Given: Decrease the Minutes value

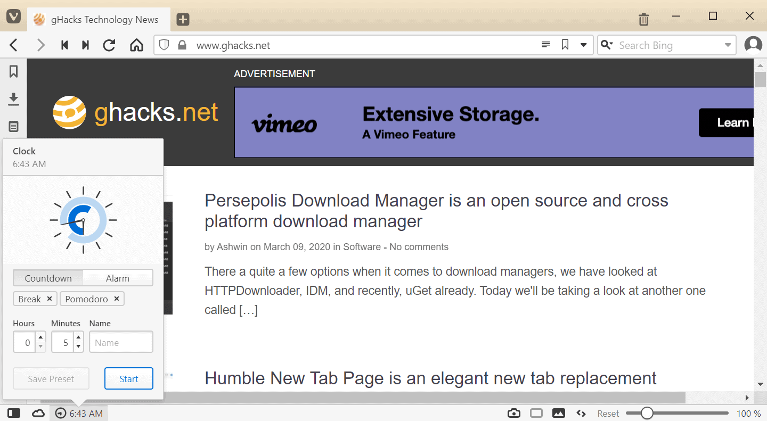Looking at the screenshot, I should pos(78,346).
